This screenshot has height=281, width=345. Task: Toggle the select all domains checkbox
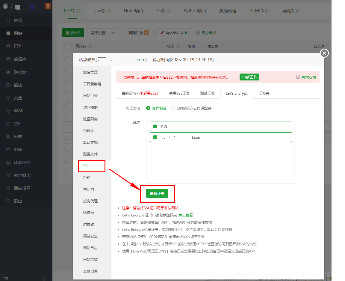pos(155,126)
